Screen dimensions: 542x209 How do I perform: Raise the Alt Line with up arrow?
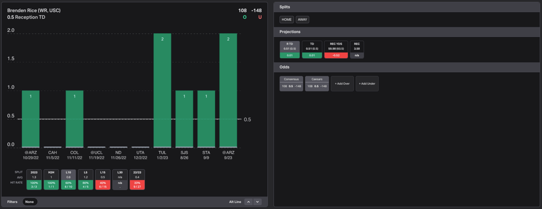click(x=249, y=202)
